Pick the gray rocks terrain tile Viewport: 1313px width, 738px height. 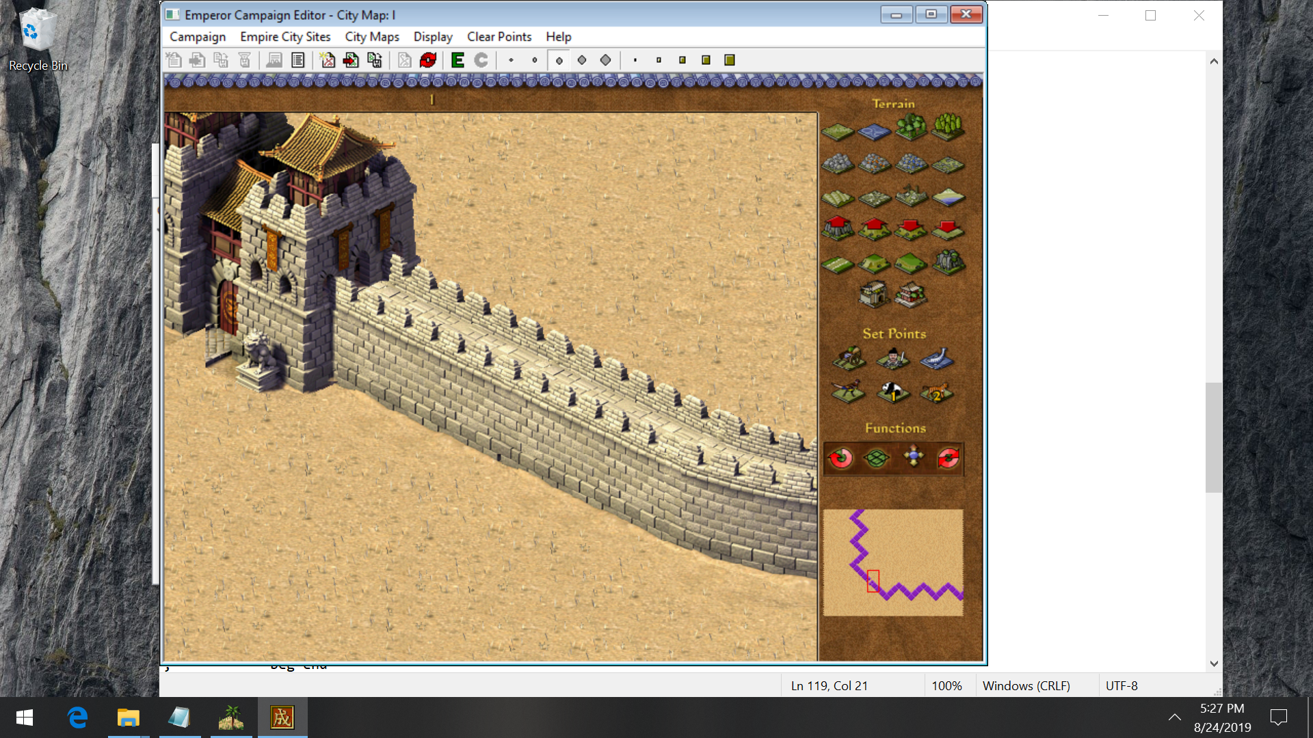coord(838,163)
